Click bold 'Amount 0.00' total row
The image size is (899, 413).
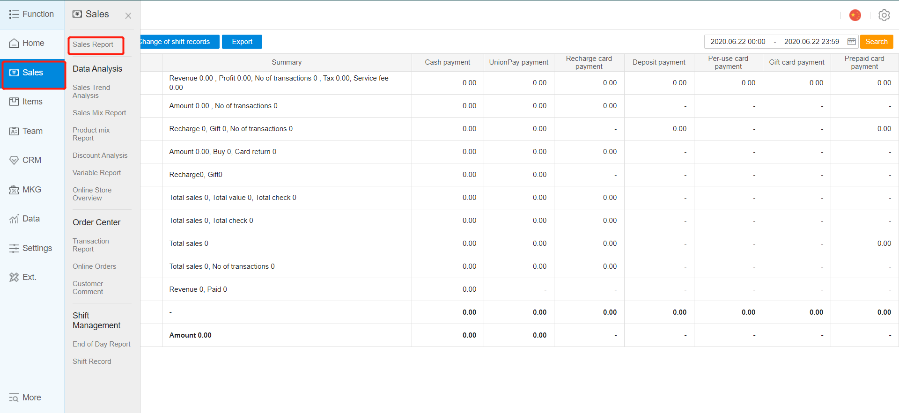(x=190, y=335)
